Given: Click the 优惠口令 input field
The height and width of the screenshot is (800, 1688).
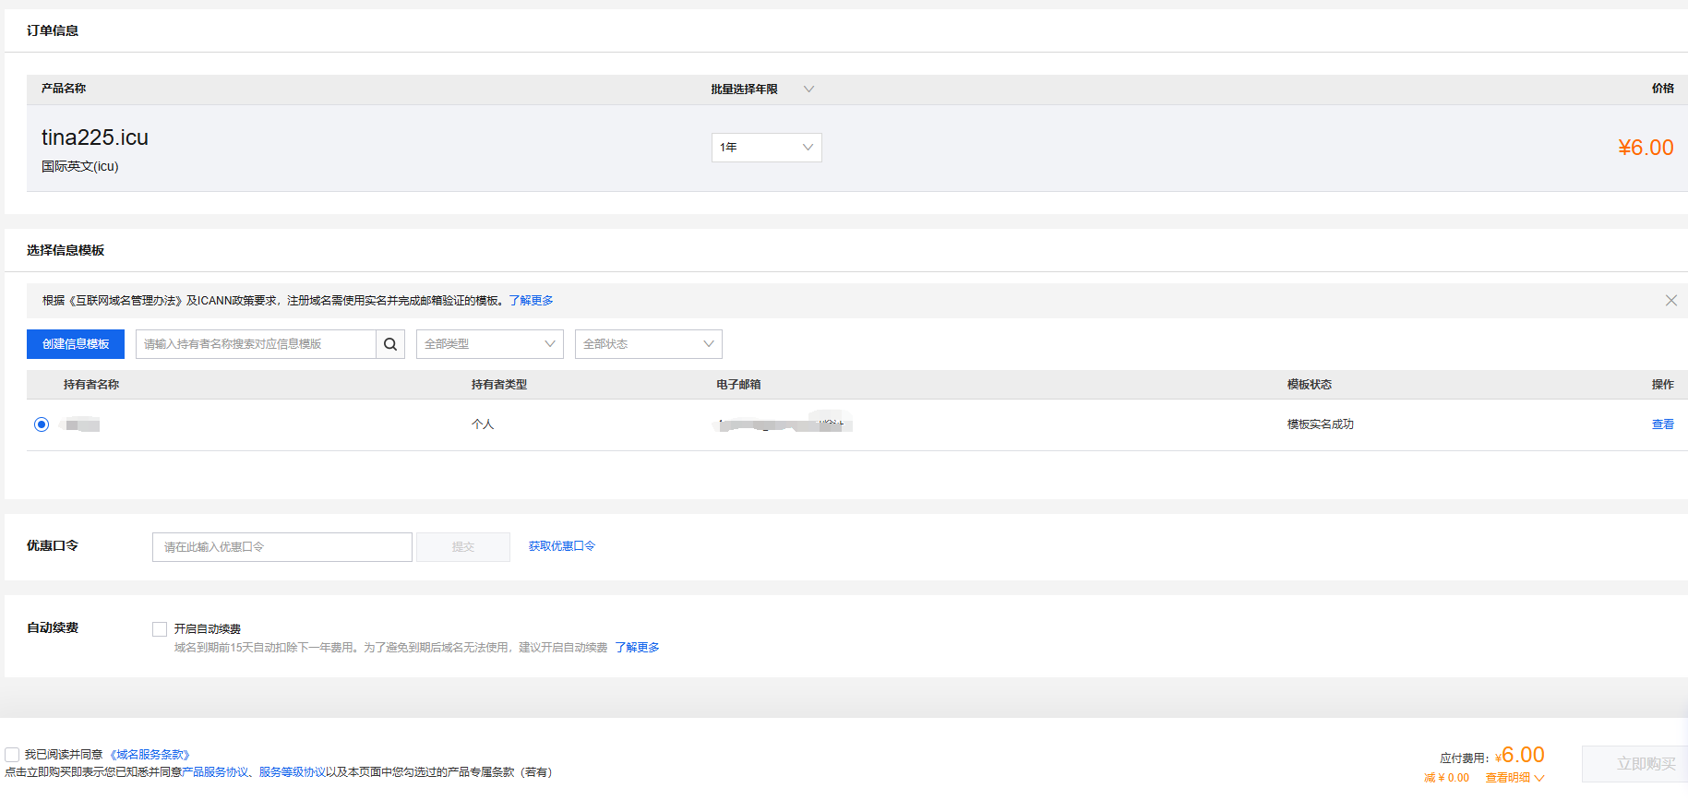Looking at the screenshot, I should 281,547.
